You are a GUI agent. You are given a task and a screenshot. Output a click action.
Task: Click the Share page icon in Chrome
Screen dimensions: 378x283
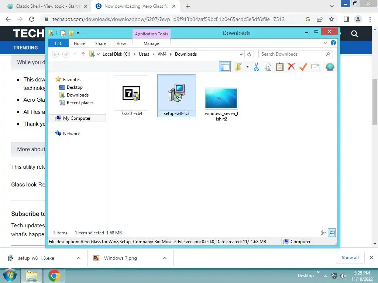click(320, 19)
